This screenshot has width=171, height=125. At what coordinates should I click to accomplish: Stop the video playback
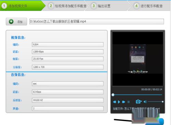(x=129, y=102)
